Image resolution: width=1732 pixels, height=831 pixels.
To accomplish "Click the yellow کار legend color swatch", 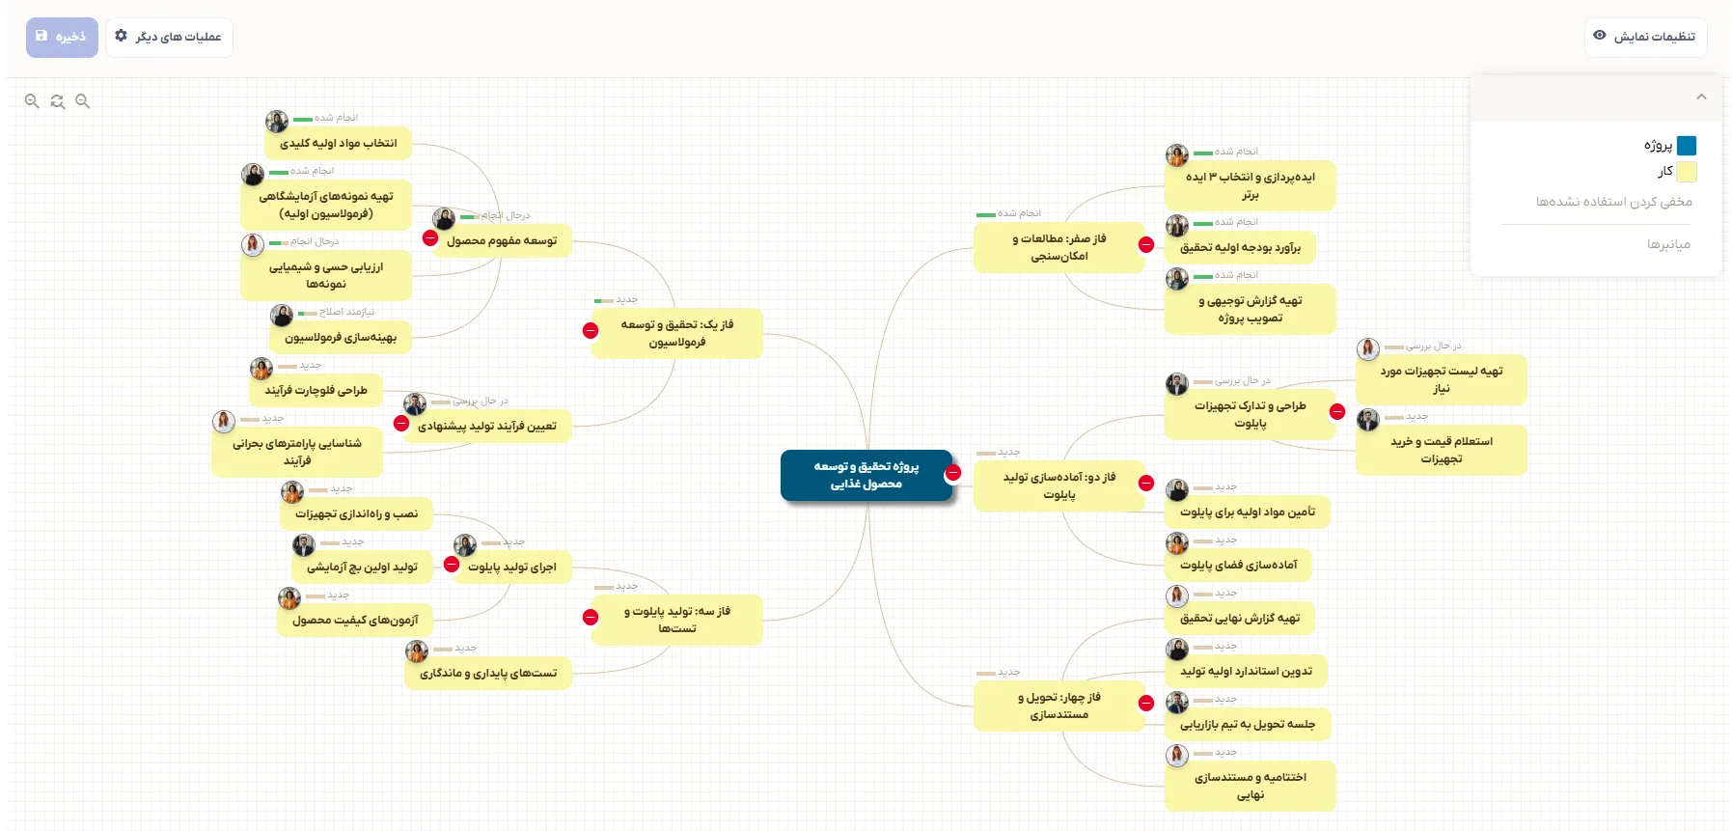I will point(1687,172).
